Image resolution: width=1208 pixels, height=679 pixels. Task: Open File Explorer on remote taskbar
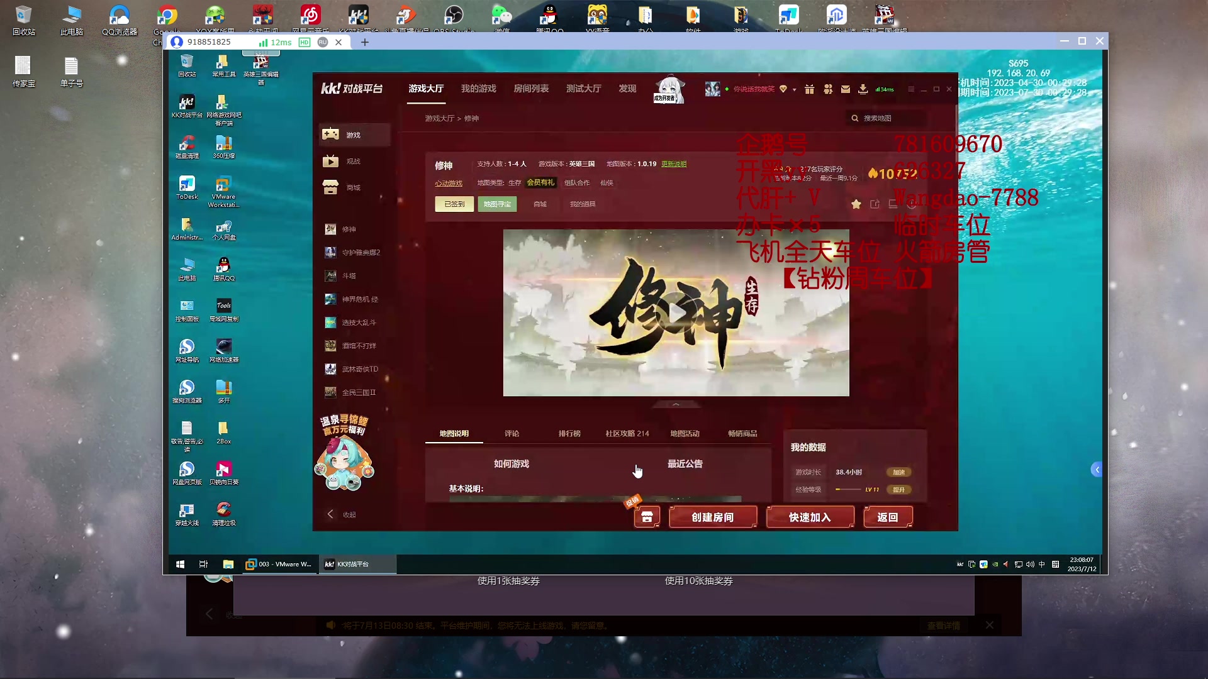[228, 564]
